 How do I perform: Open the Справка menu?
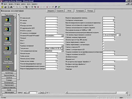(x=34, y=4)
